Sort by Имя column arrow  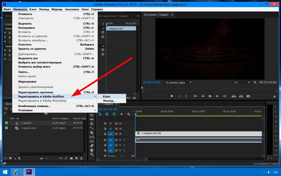18,119
